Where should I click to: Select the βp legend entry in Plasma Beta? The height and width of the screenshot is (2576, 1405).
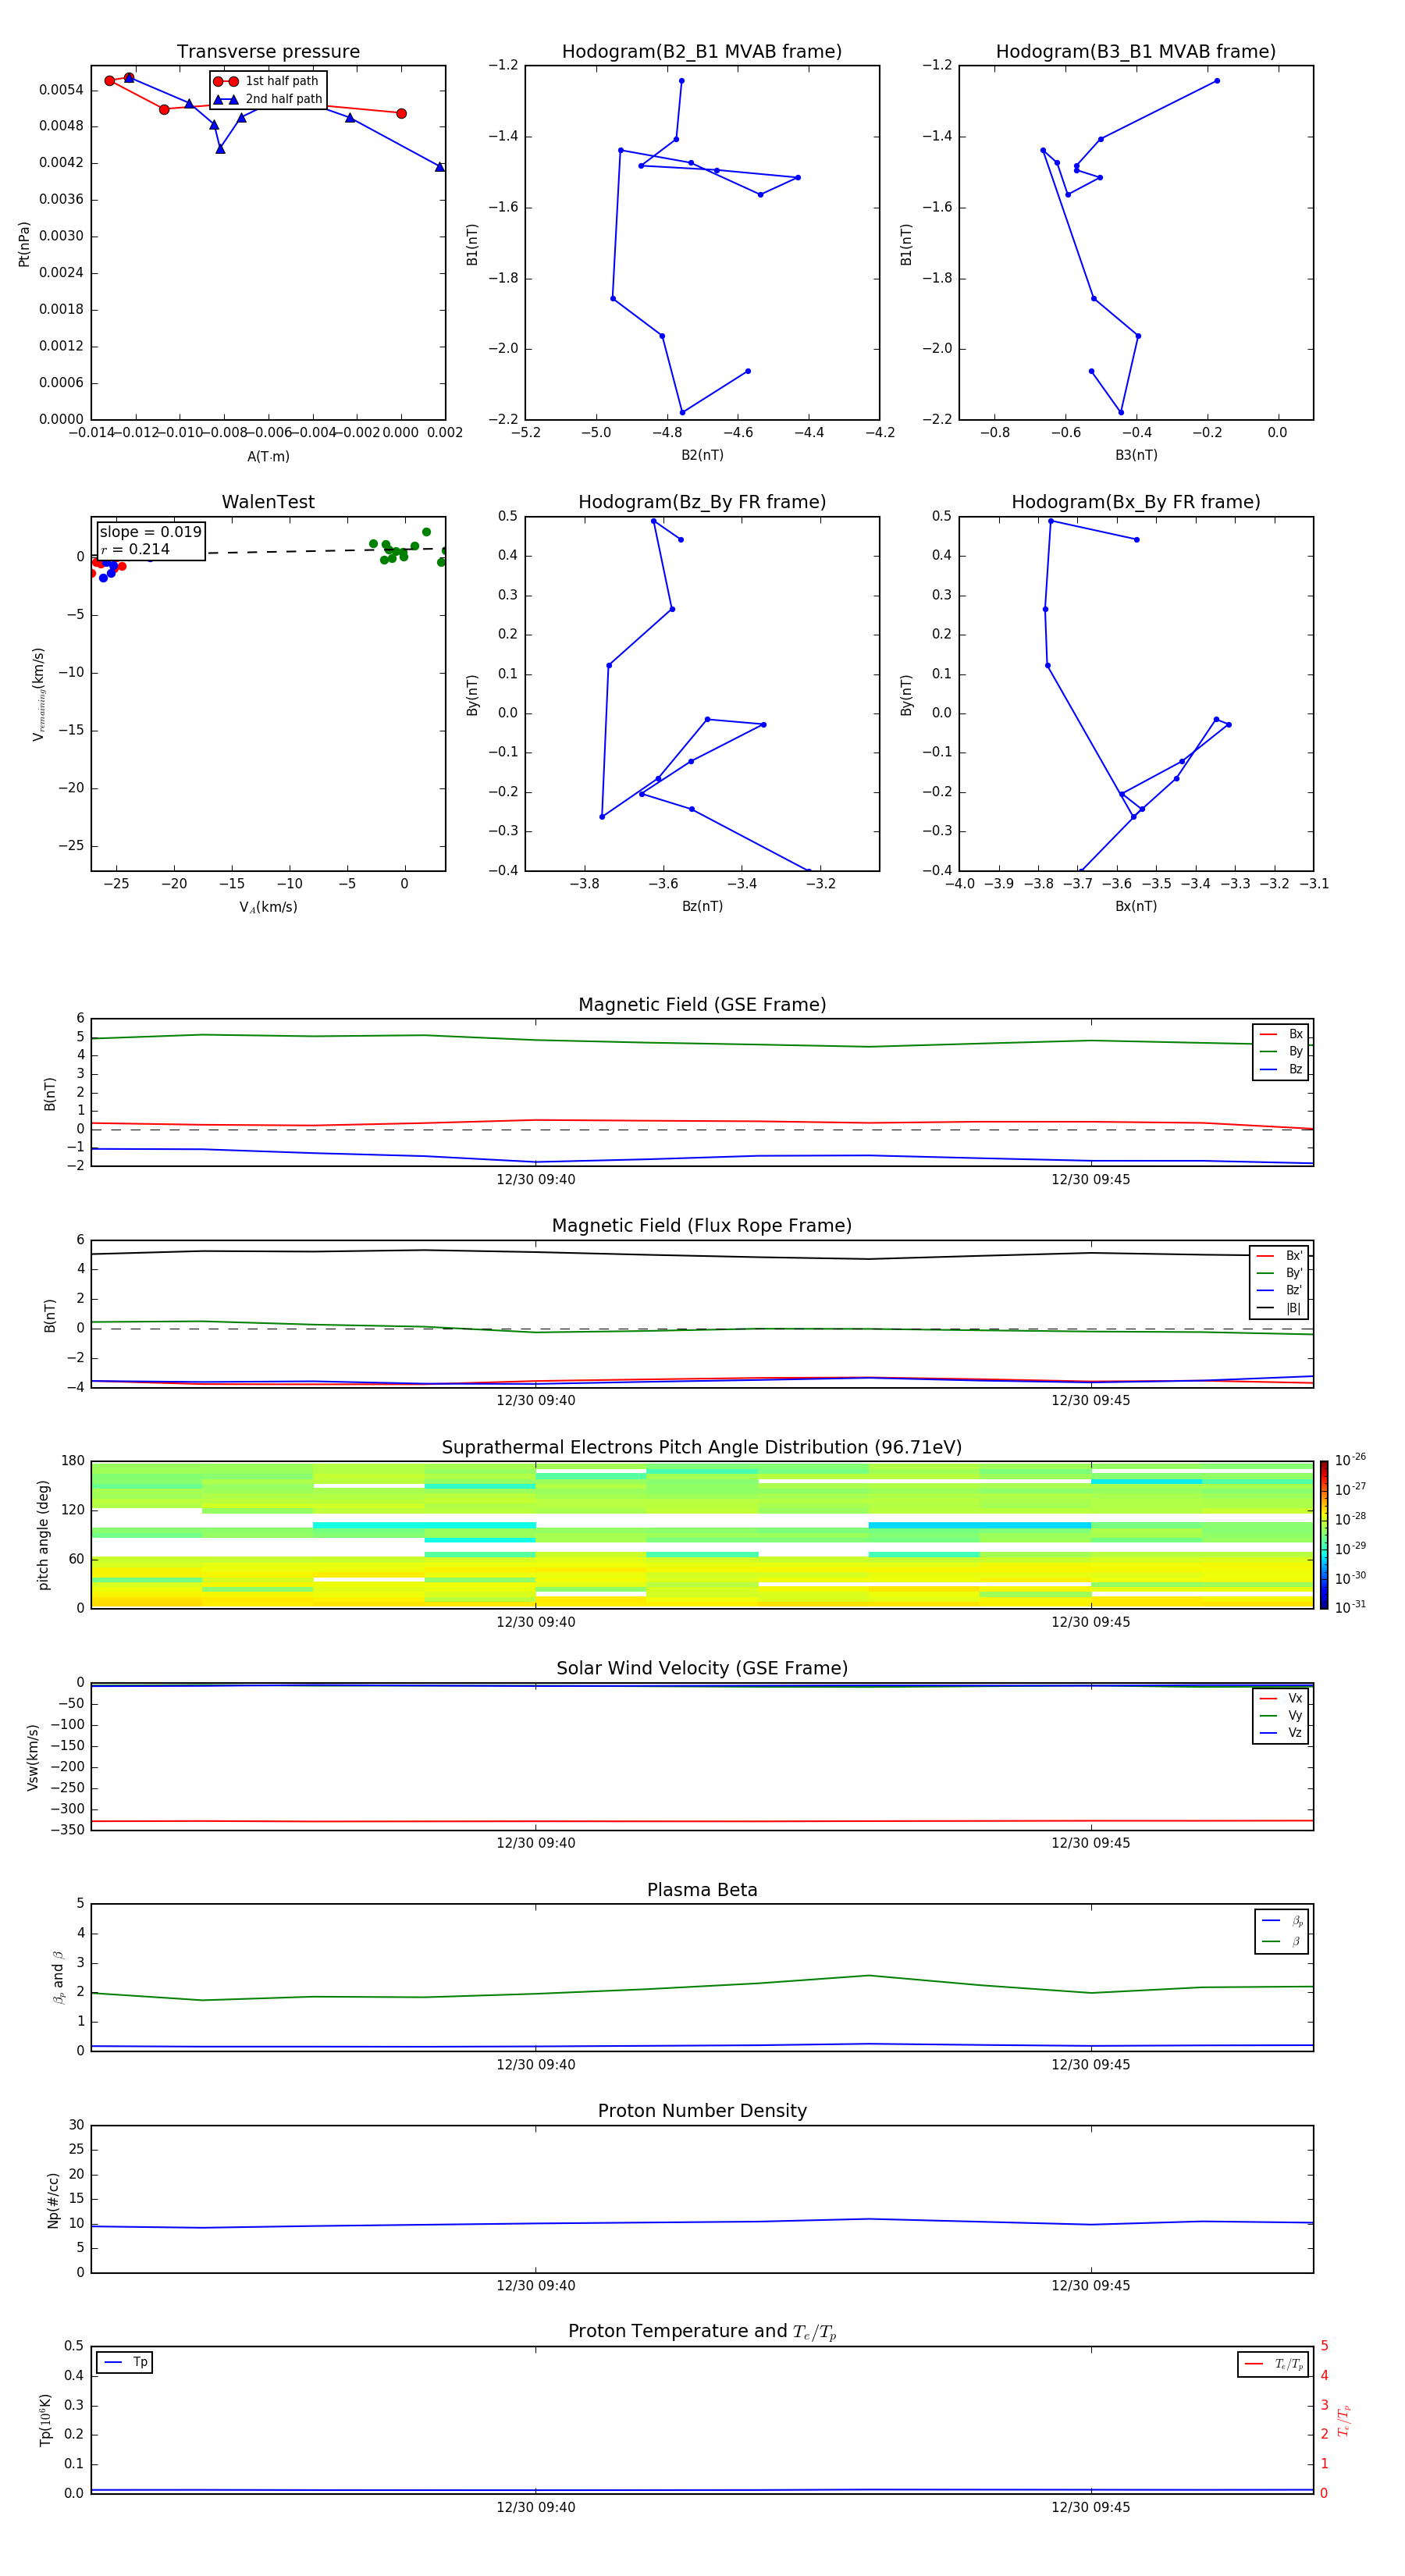1282,1921
